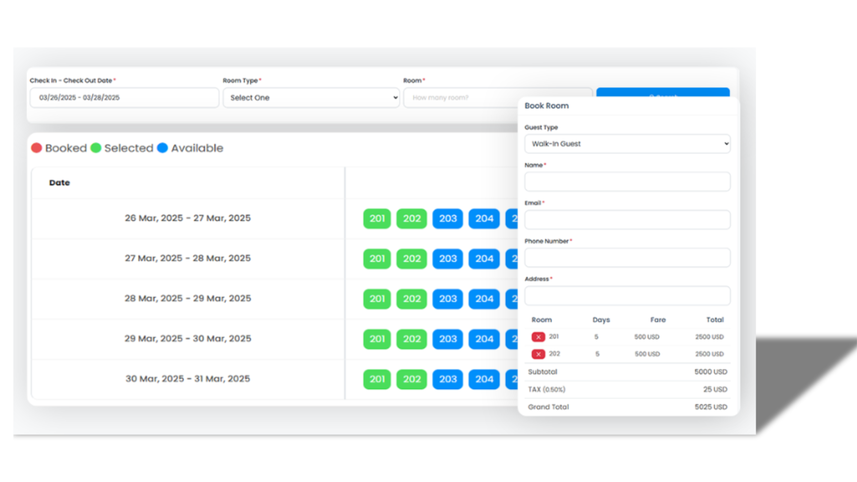Select room 204 for 27 Mar - 28 Mar
Viewport: 857px width, 482px height.
coord(484,258)
